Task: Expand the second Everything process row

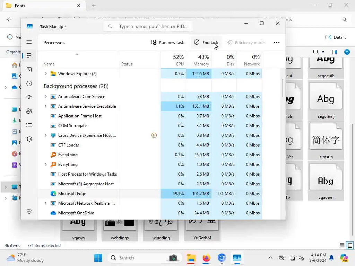Action: point(45,165)
